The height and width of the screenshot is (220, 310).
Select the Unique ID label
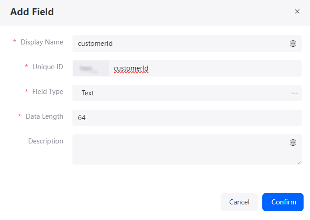48,67
